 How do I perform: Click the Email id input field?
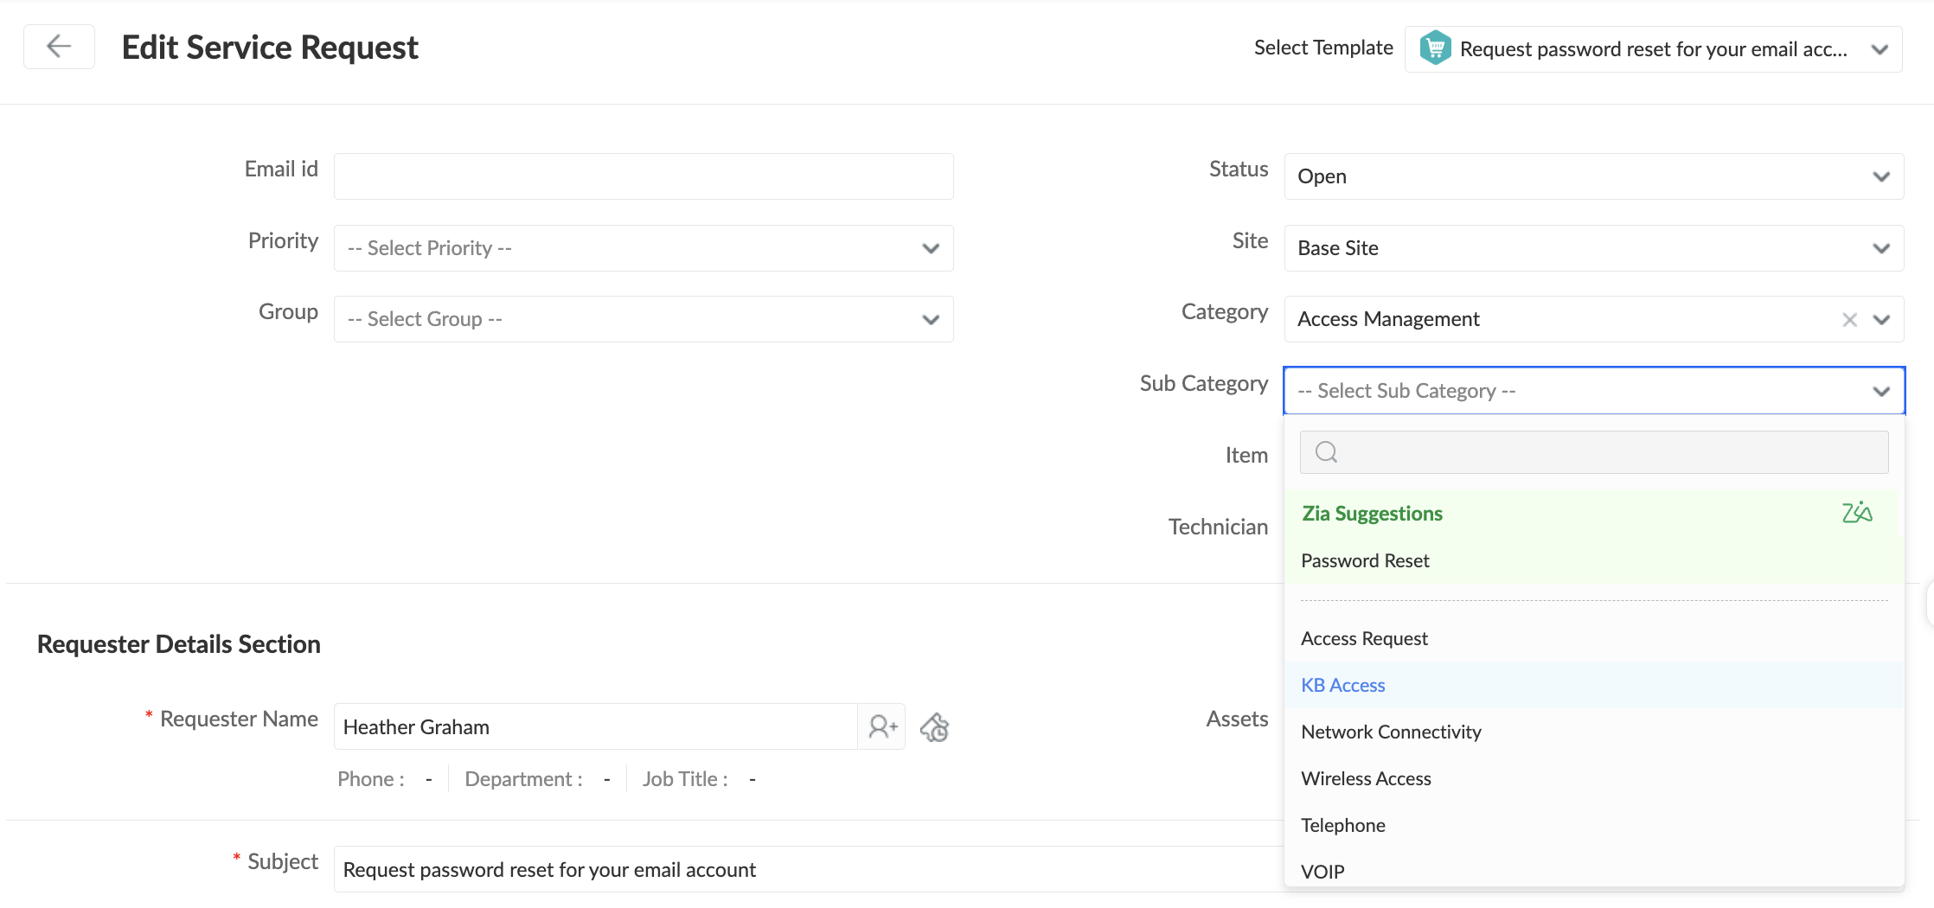click(x=644, y=176)
